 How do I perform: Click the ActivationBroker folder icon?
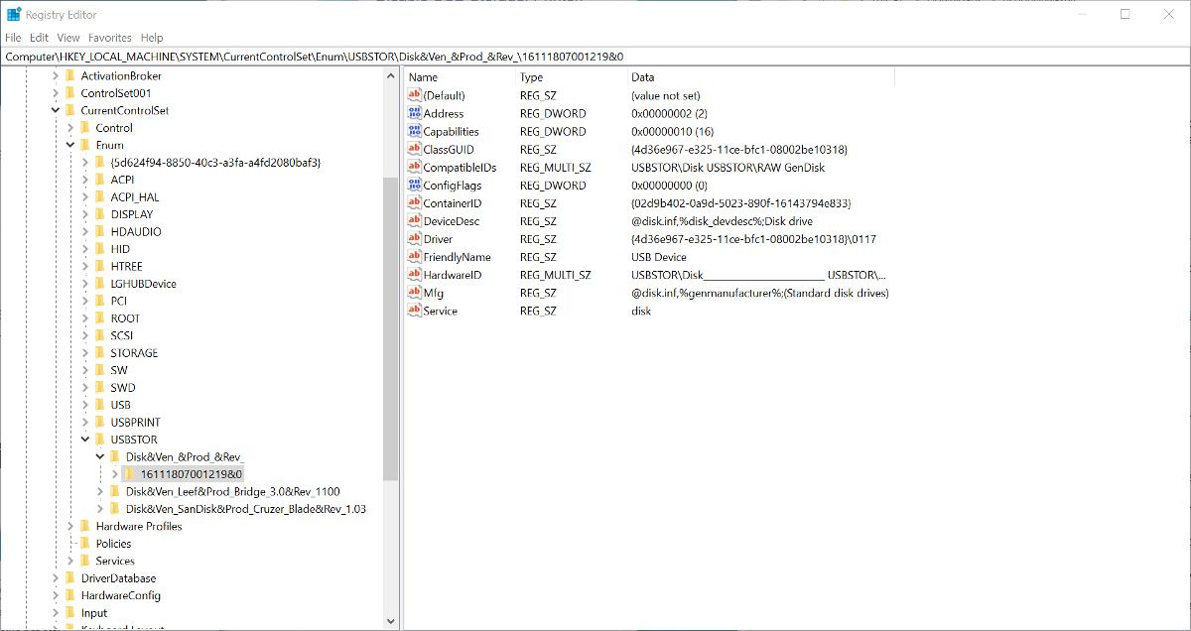(69, 75)
